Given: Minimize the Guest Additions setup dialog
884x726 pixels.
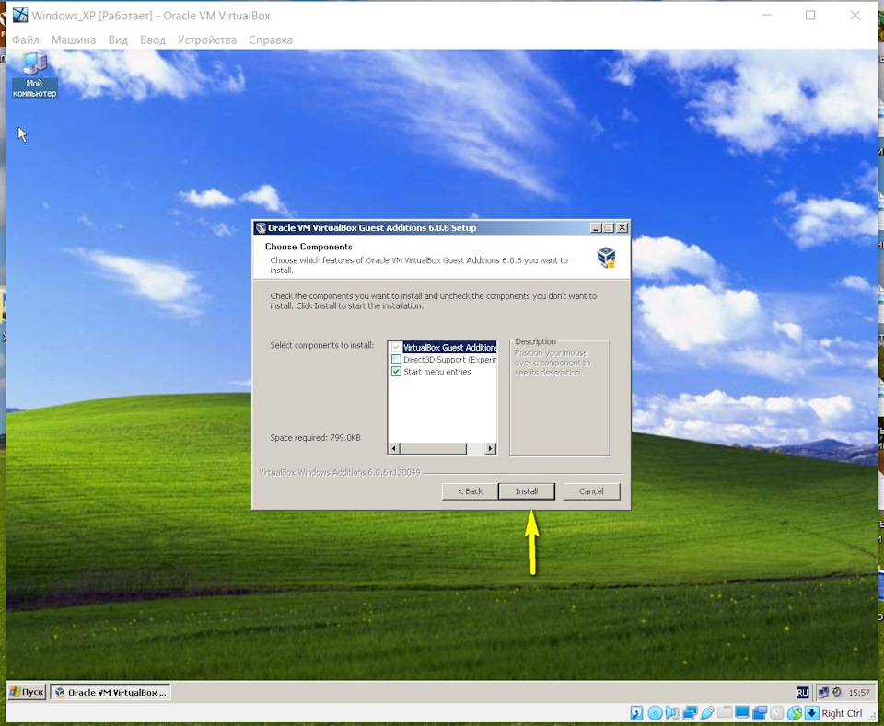Looking at the screenshot, I should (x=596, y=227).
